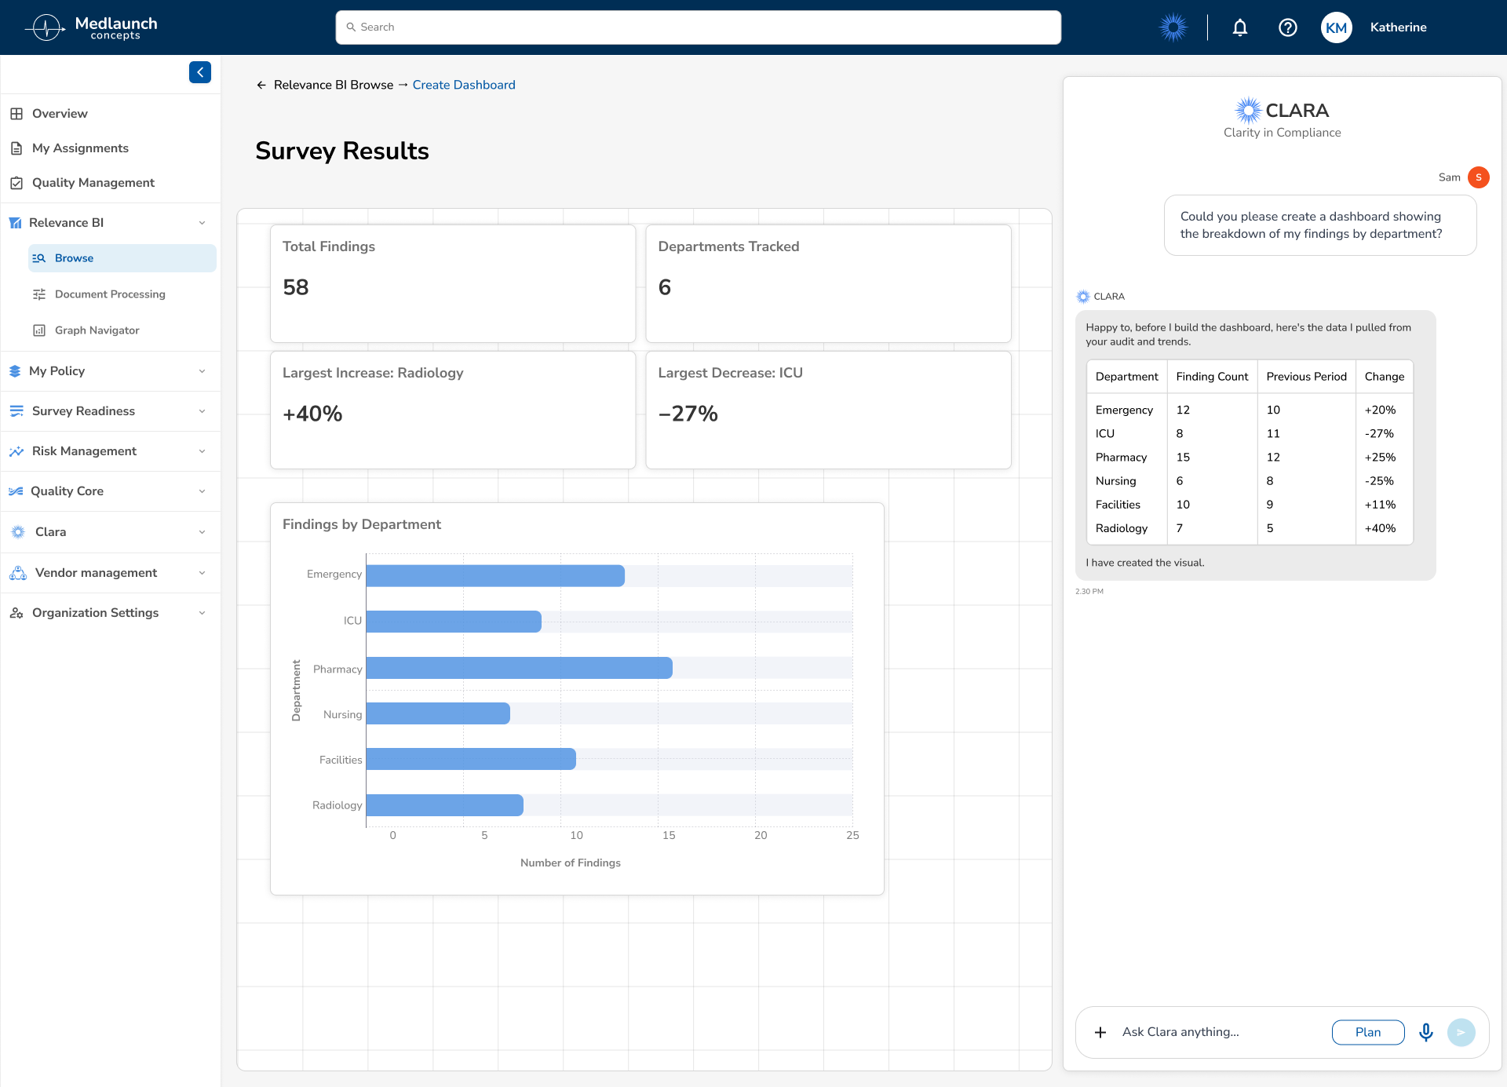Click the Largest Increase: Radiology card

[453, 410]
